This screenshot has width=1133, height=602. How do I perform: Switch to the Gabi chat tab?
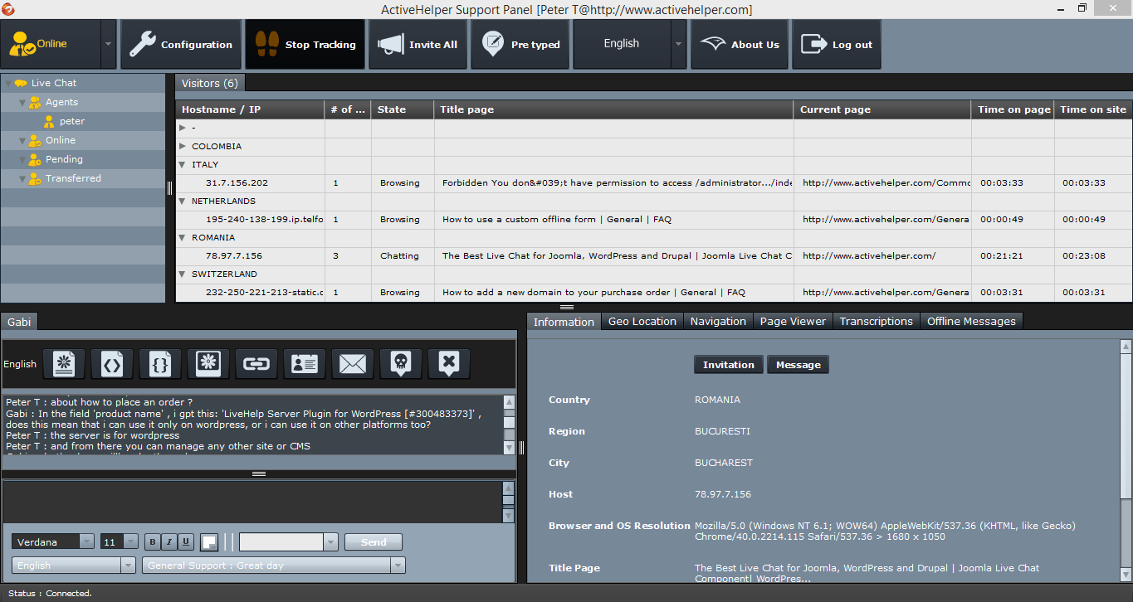pos(18,322)
